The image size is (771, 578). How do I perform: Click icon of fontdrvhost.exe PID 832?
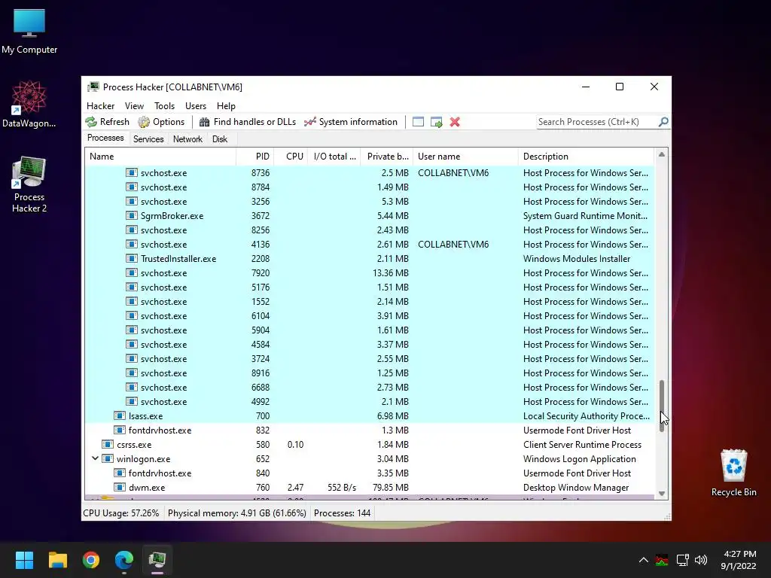click(120, 430)
